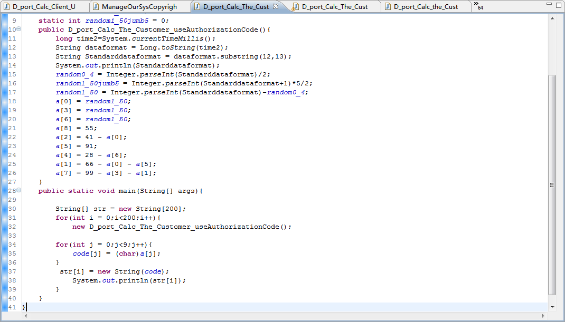The width and height of the screenshot is (565, 322).
Task: Click 'a[7] = 99' on line 26
Action: [74, 173]
